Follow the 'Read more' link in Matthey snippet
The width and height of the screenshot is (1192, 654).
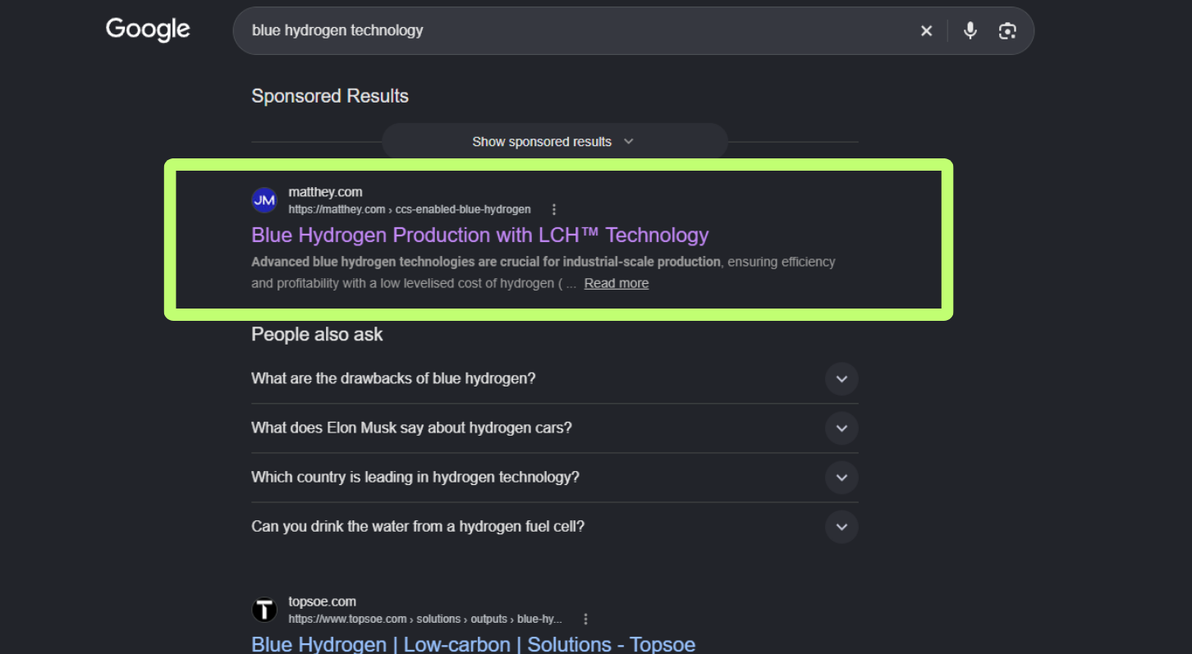coord(617,283)
